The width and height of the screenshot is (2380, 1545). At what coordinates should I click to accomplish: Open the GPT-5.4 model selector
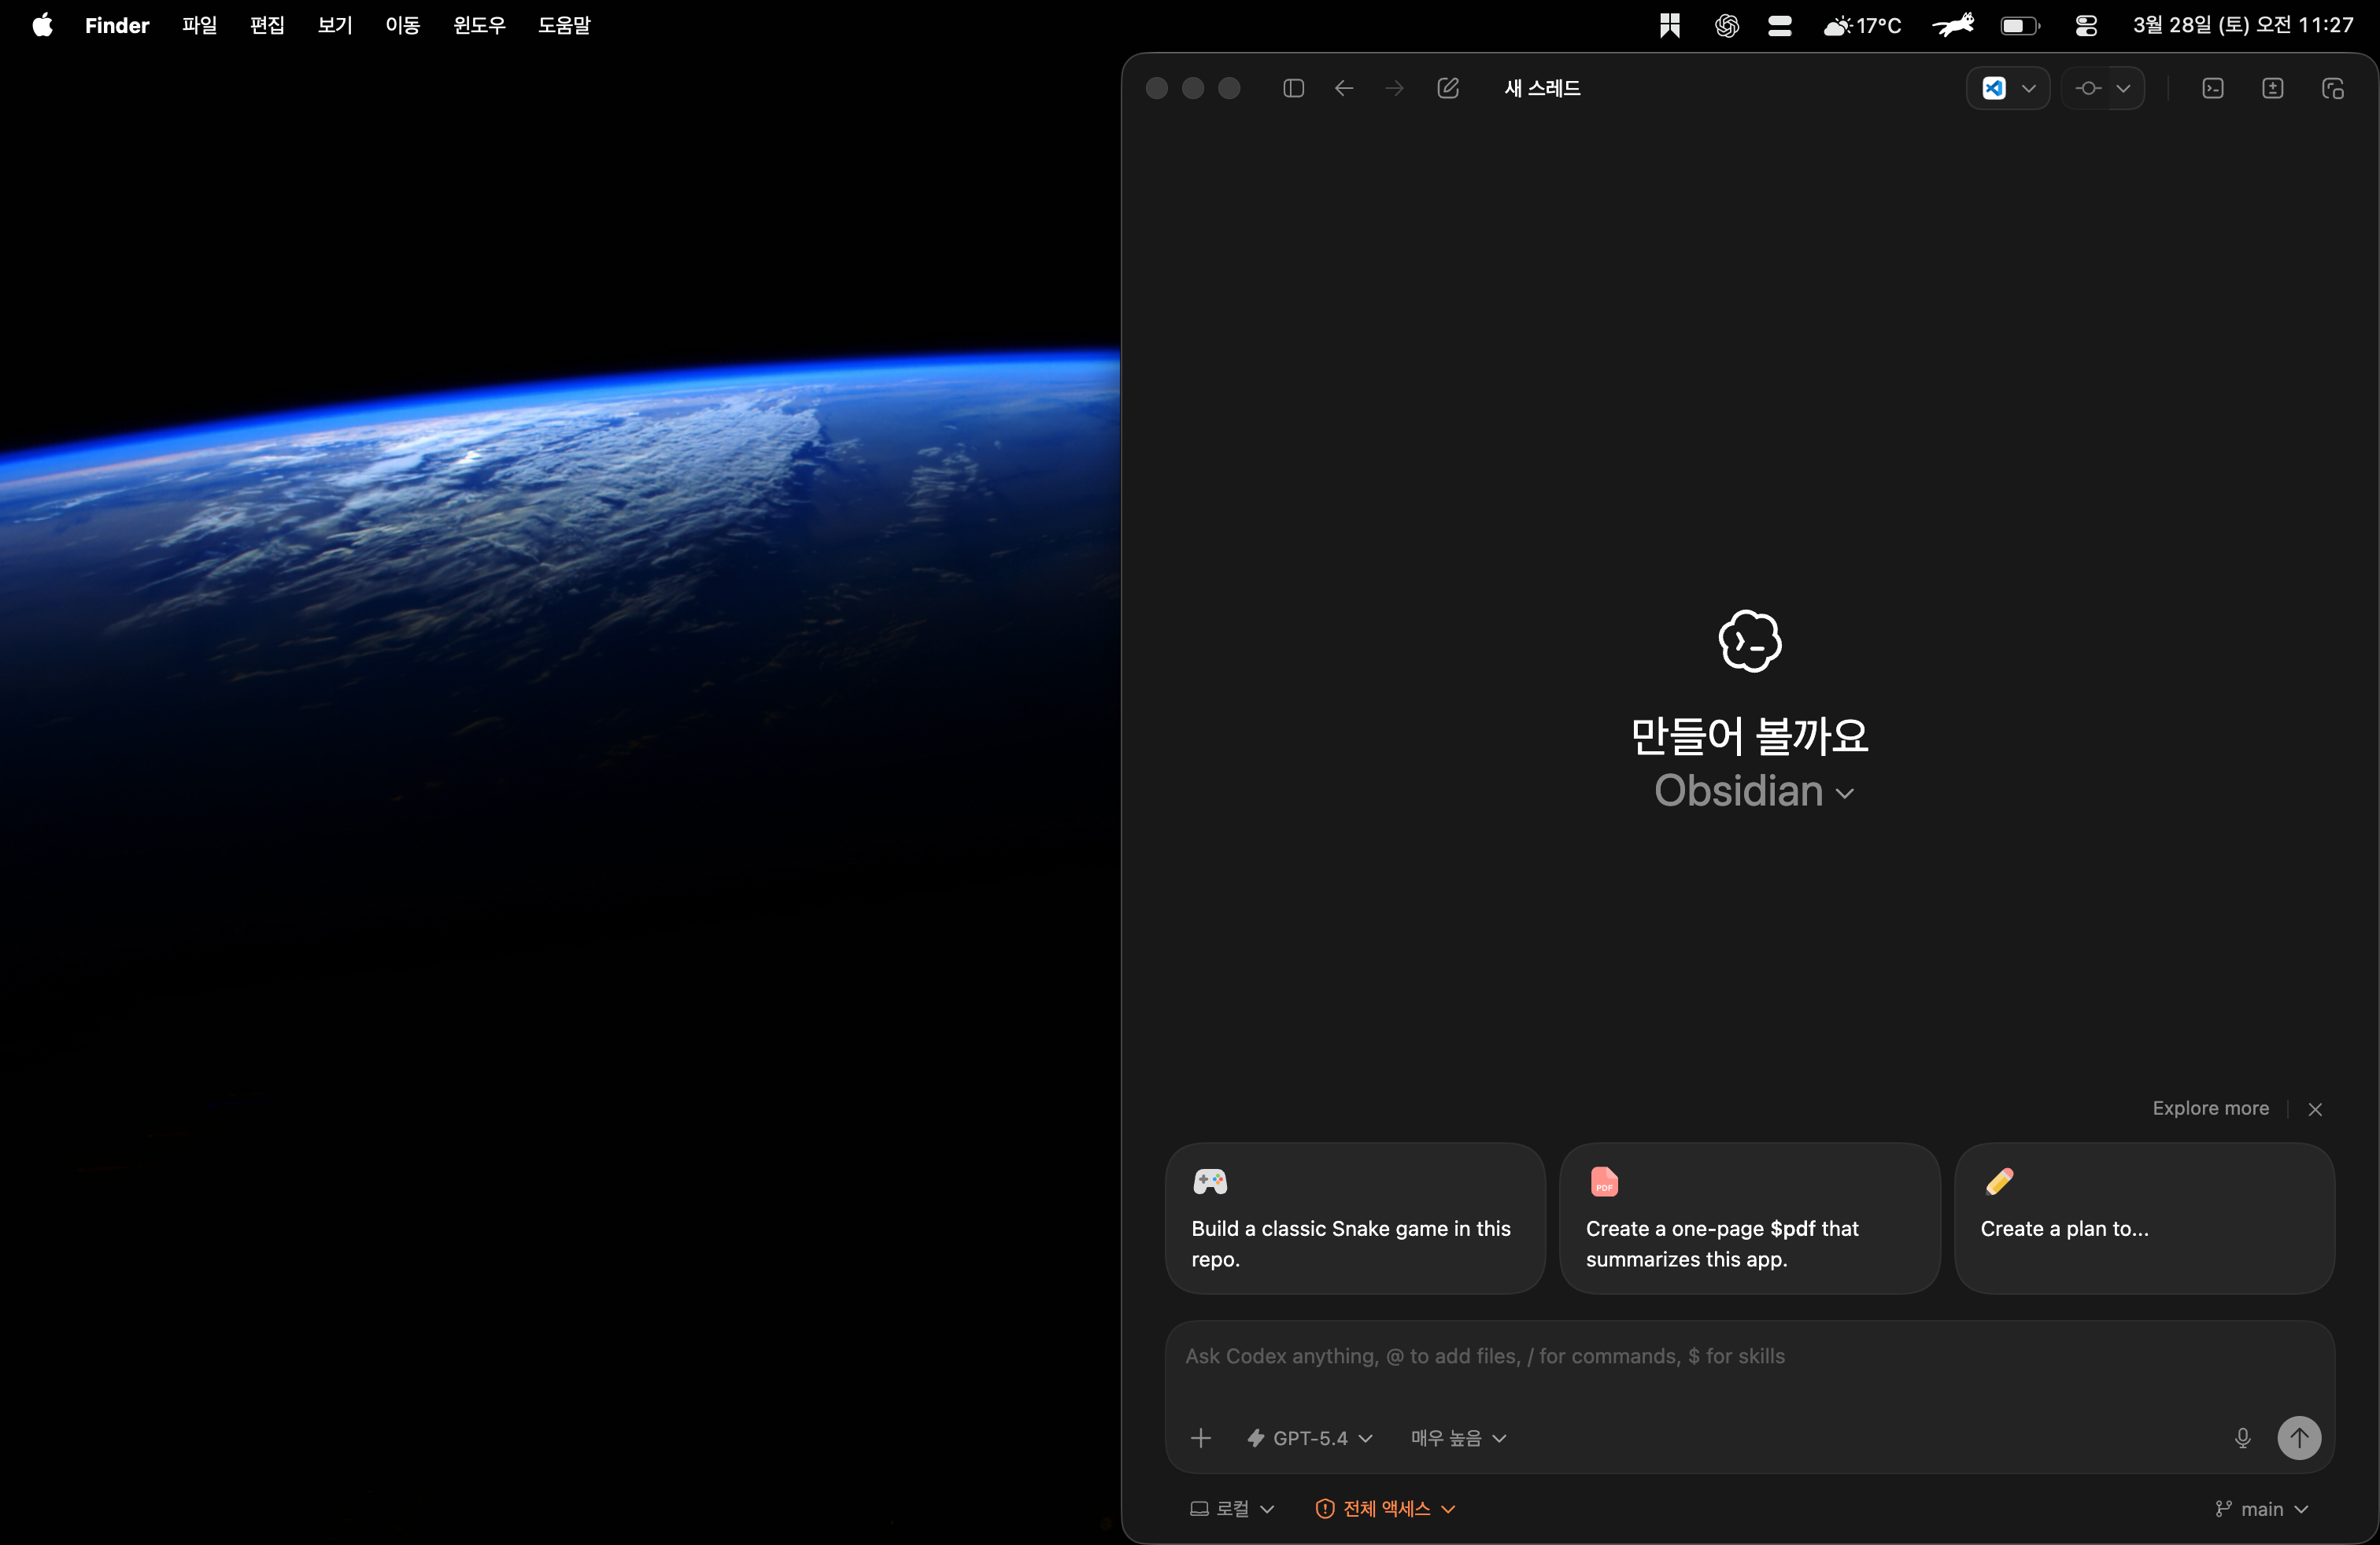[1308, 1438]
